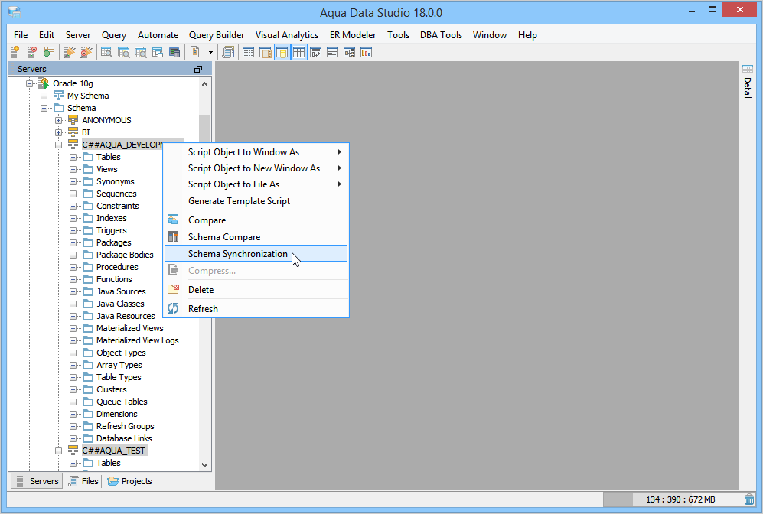Click the My Schema icon in the tree
763x514 pixels.
click(58, 96)
